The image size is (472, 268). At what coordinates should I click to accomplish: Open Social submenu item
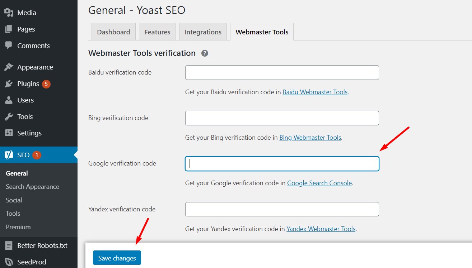pos(14,200)
